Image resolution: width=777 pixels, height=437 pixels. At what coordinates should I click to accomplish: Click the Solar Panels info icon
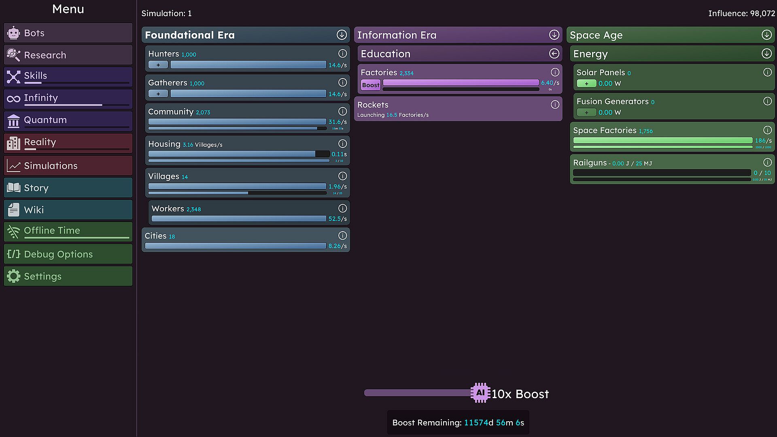click(767, 72)
